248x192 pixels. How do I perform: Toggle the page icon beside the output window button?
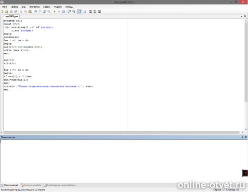click(85, 12)
